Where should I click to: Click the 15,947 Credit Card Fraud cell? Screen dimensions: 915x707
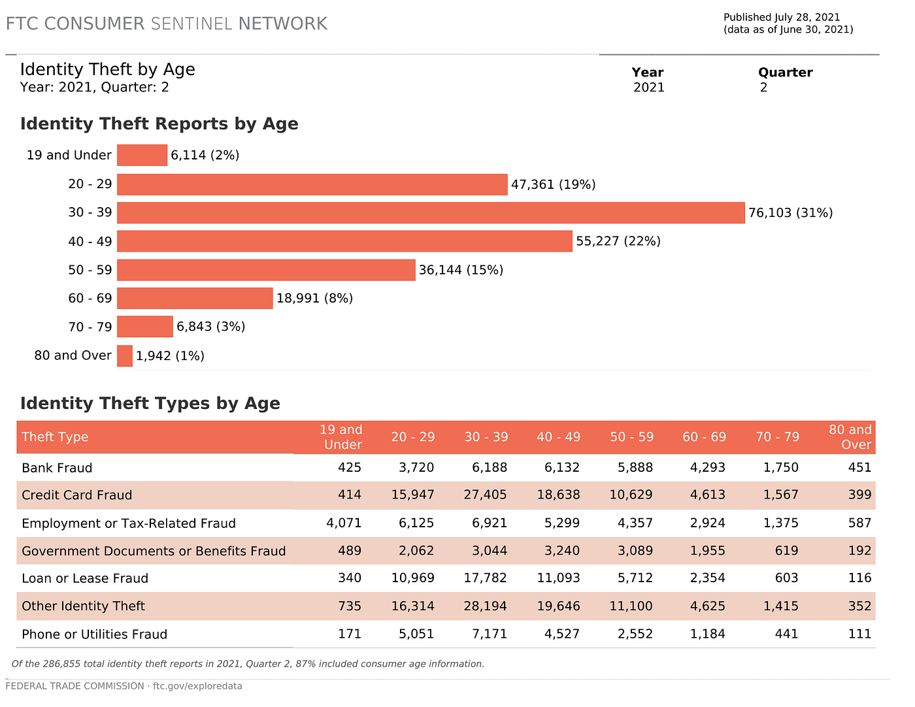coord(412,495)
